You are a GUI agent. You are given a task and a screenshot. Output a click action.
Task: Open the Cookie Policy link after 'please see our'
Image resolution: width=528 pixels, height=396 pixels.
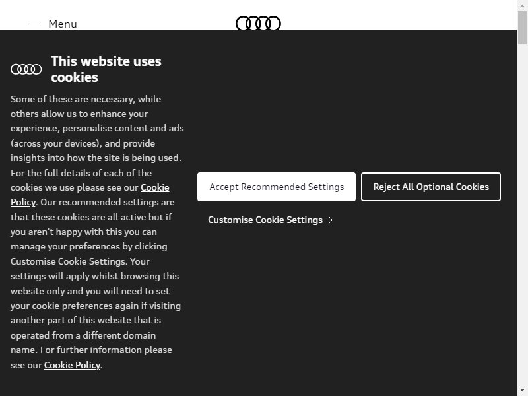coord(155,187)
